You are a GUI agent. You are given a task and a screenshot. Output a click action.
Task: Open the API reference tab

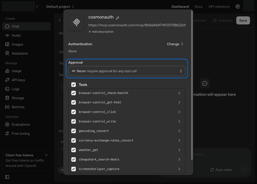tap(219, 7)
